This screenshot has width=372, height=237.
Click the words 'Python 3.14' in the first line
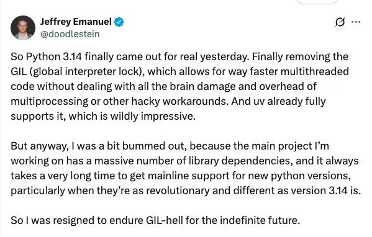click(54, 57)
